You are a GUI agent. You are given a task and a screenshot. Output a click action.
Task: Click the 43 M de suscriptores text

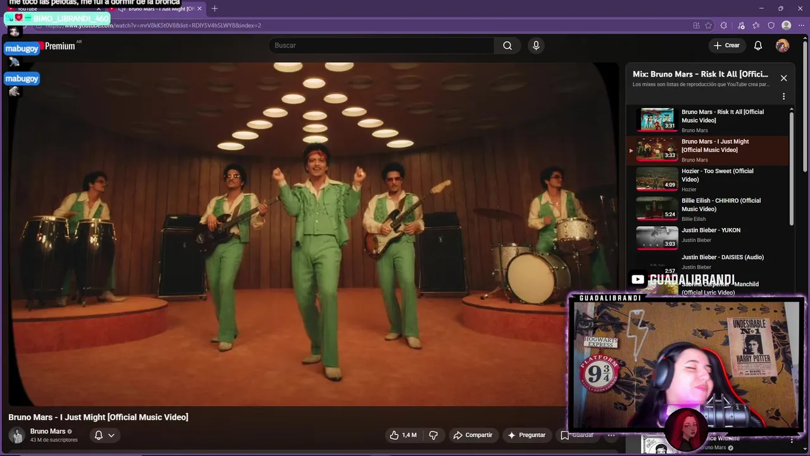coord(54,440)
